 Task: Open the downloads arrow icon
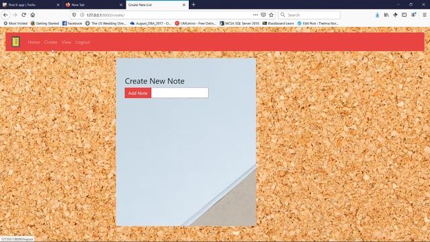click(x=378, y=15)
